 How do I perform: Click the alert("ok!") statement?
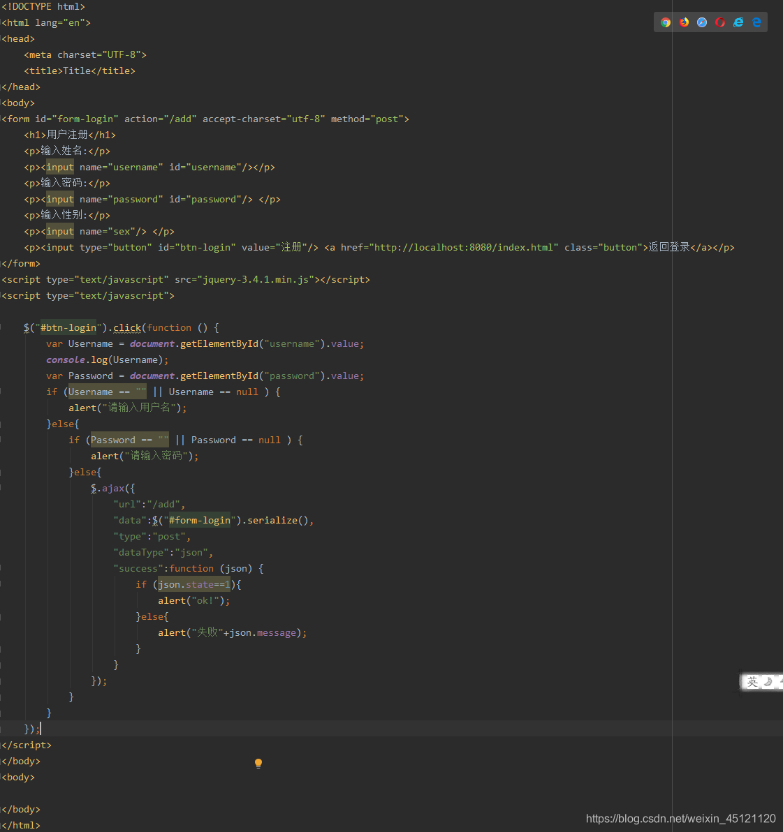193,601
